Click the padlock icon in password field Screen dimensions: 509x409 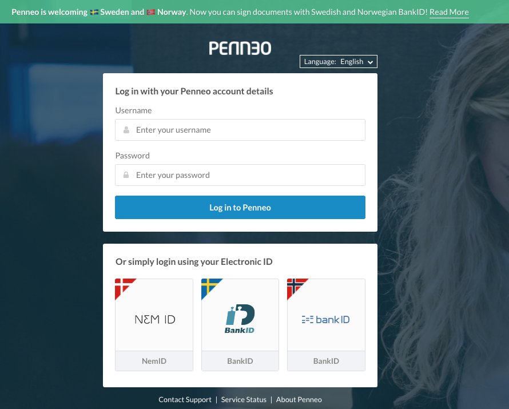pyautogui.click(x=126, y=175)
